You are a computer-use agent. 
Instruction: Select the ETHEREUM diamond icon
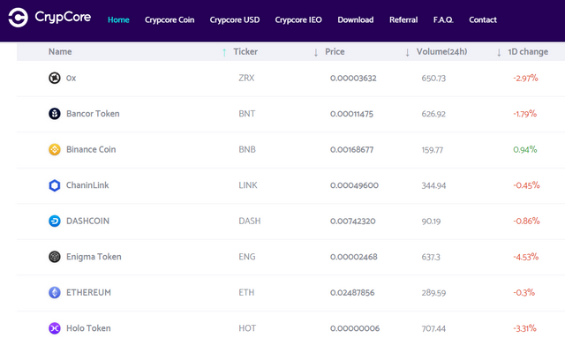(x=55, y=292)
